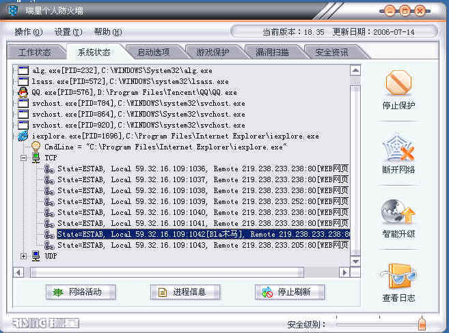Screen dimensions: 449x333
Task: Click connection icon for local port 1043
Action: (49, 245)
